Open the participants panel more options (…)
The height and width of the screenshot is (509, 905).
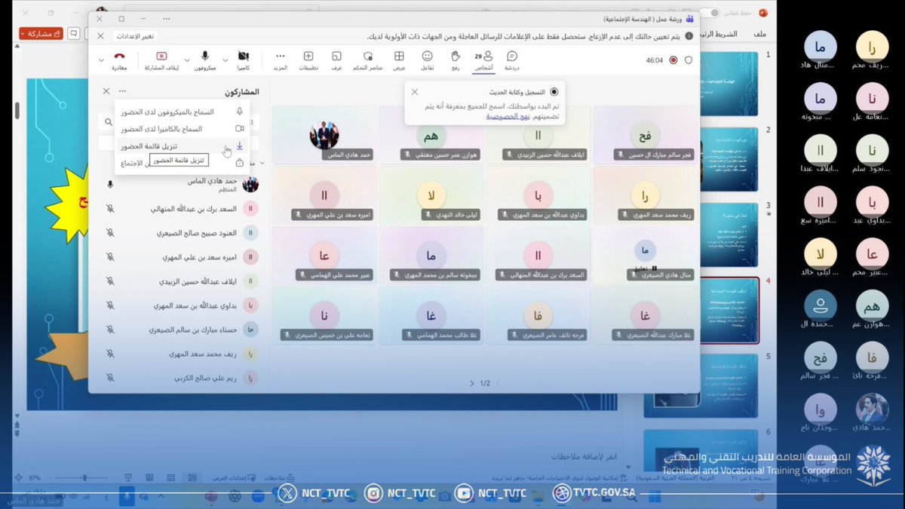[123, 91]
